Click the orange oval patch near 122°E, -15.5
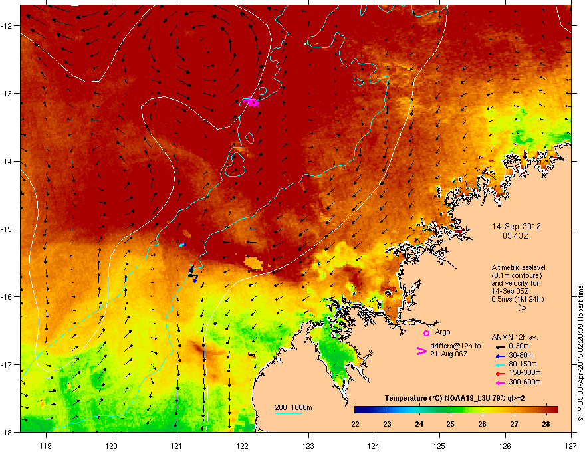This screenshot has width=585, height=452. (253, 262)
